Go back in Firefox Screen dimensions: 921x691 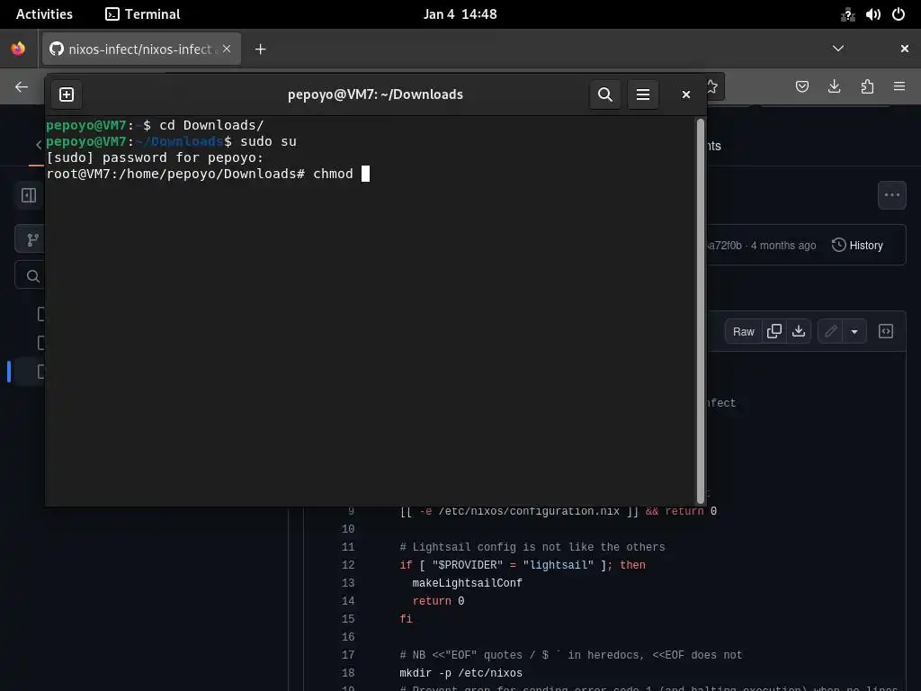tap(22, 87)
